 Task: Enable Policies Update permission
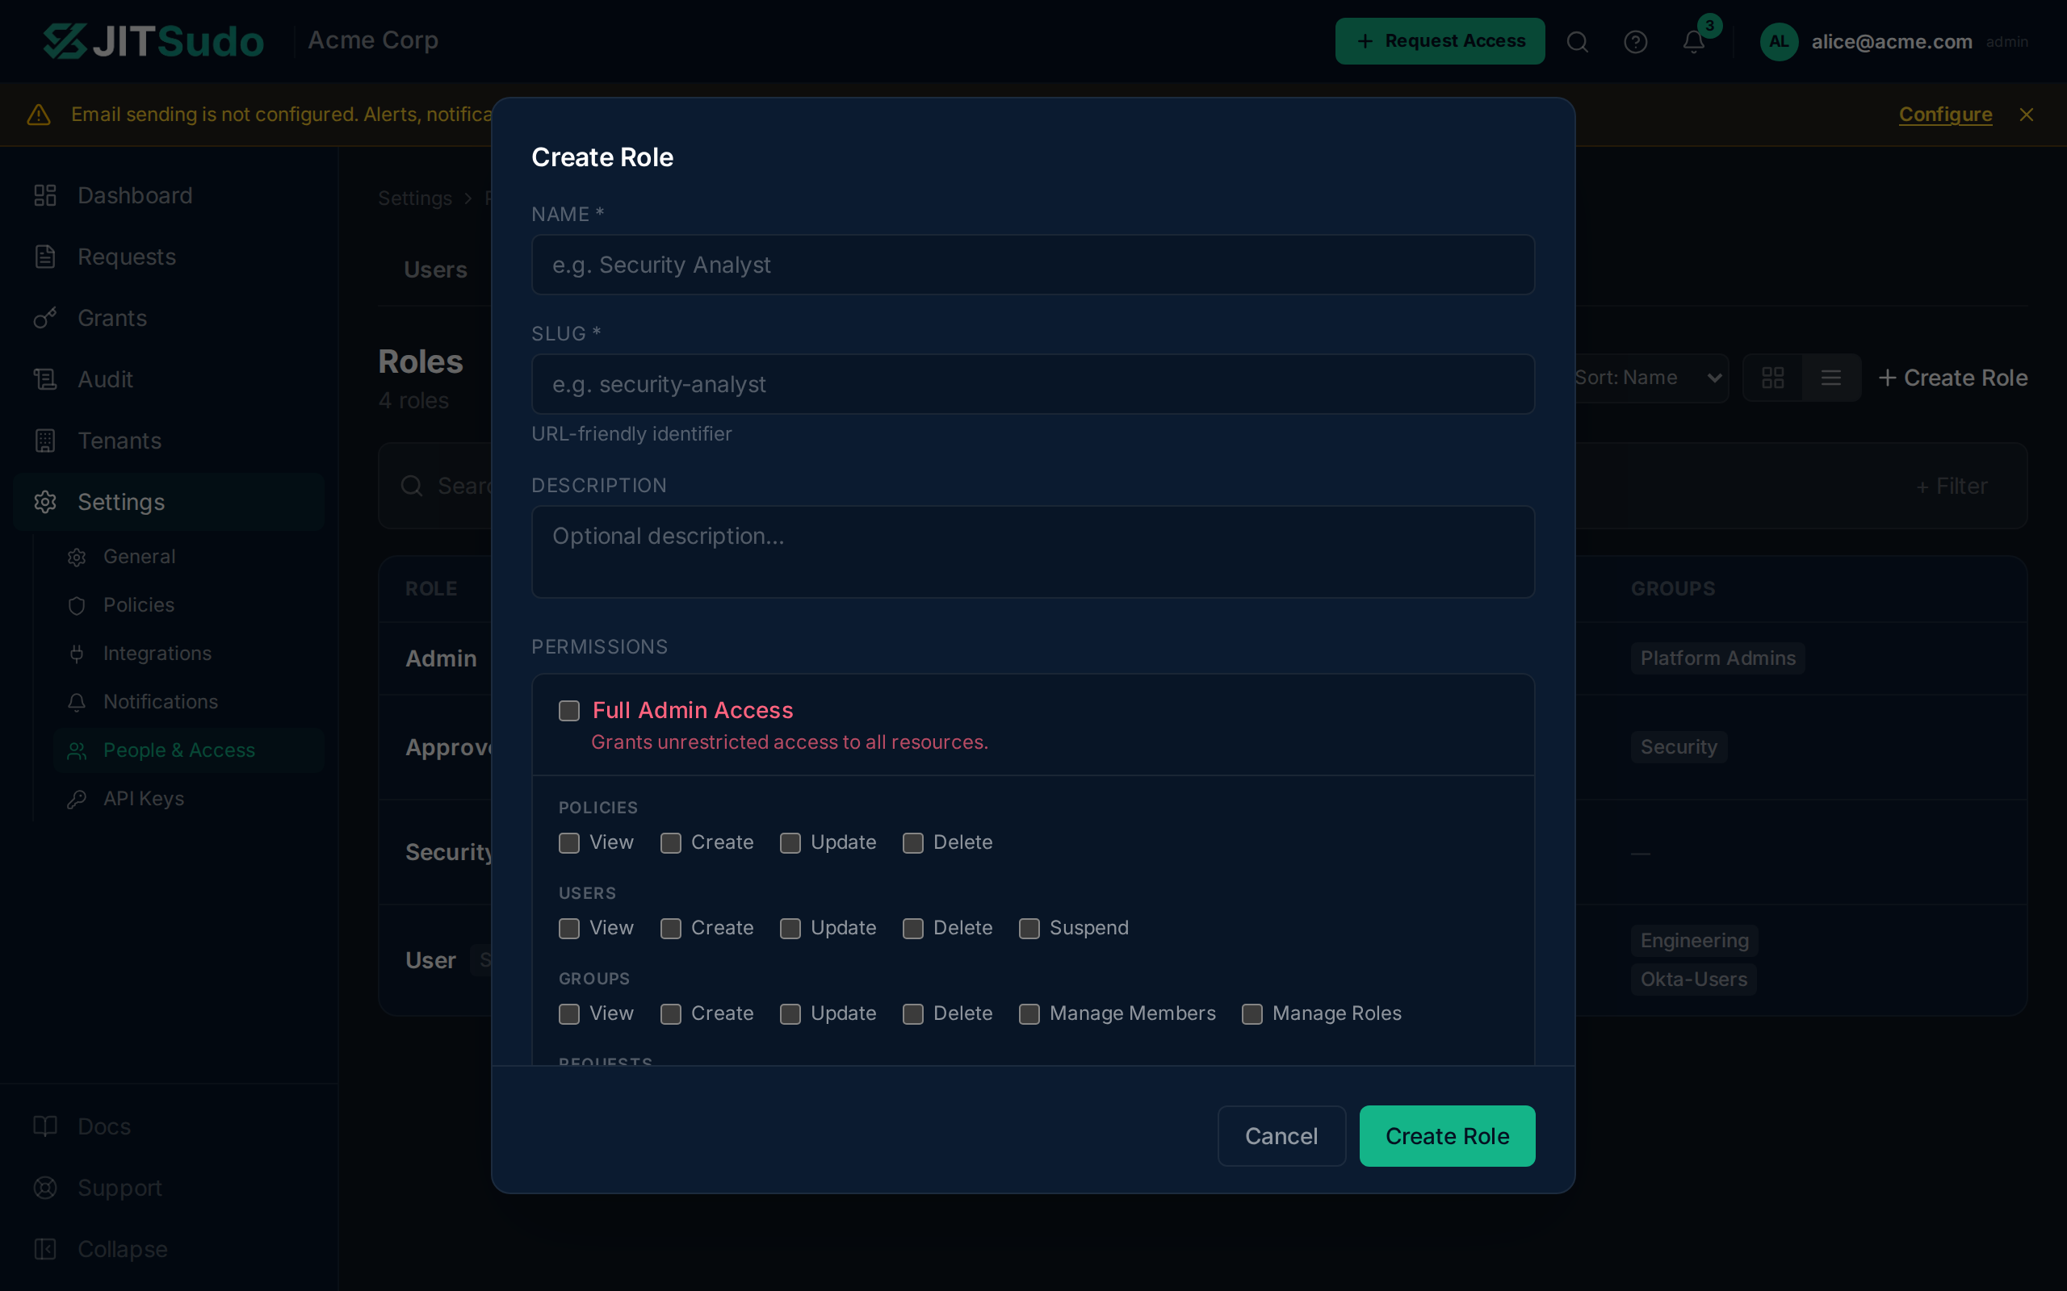point(790,842)
